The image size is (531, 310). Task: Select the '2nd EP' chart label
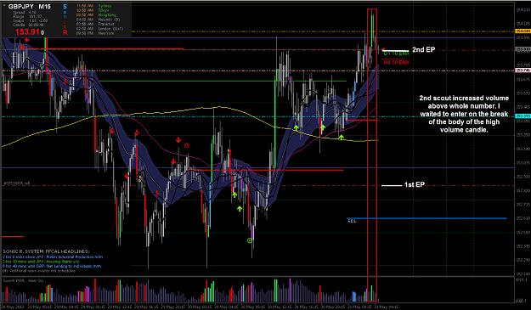point(423,50)
